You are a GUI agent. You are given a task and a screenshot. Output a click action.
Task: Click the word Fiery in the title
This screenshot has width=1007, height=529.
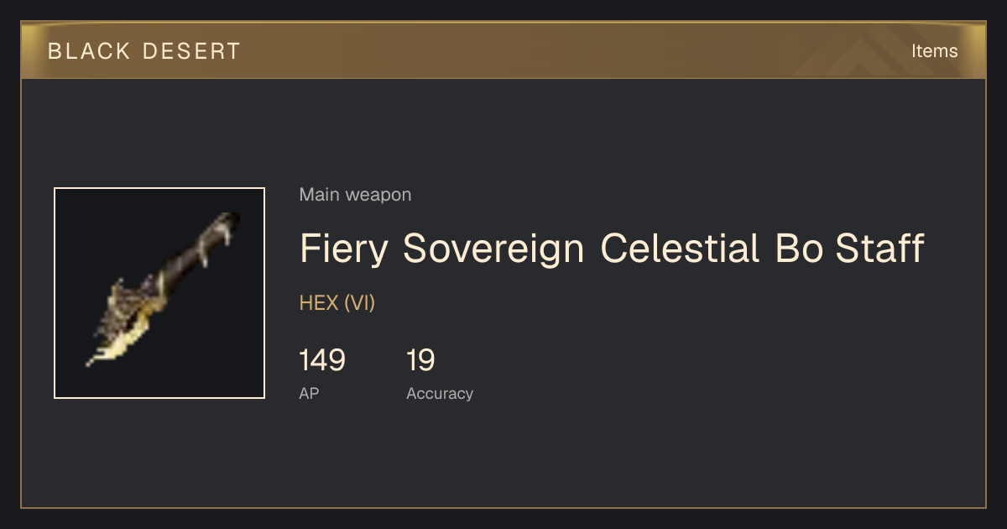(x=344, y=249)
